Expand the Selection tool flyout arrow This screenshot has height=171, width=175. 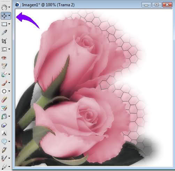click(x=9, y=24)
